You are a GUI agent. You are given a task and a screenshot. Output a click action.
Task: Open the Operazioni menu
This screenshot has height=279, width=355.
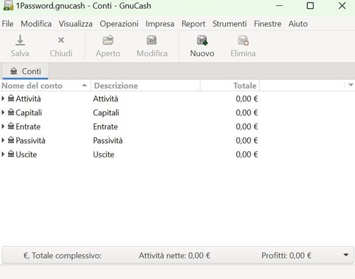(x=119, y=24)
